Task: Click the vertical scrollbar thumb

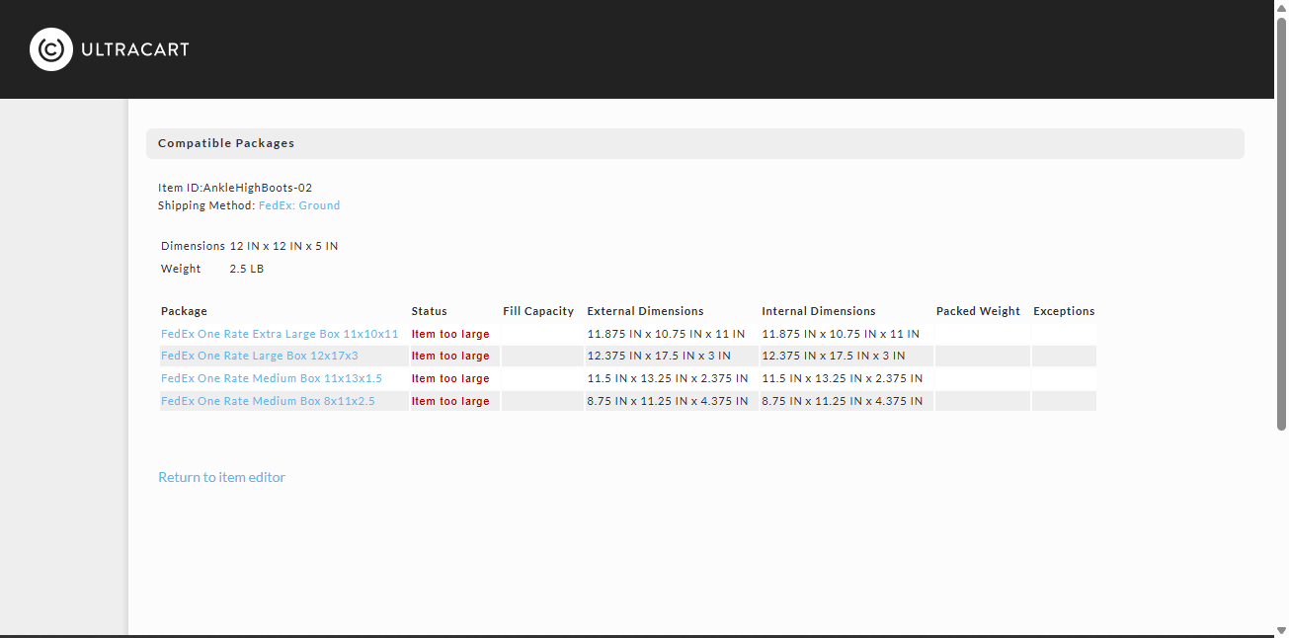Action: 1281,223
